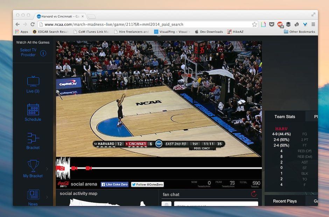Open the Chrome hamburger menu
The width and height of the screenshot is (329, 217).
point(313,25)
